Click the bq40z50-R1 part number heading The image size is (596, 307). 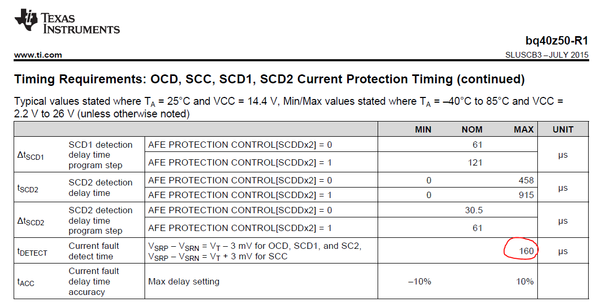[x=557, y=41]
